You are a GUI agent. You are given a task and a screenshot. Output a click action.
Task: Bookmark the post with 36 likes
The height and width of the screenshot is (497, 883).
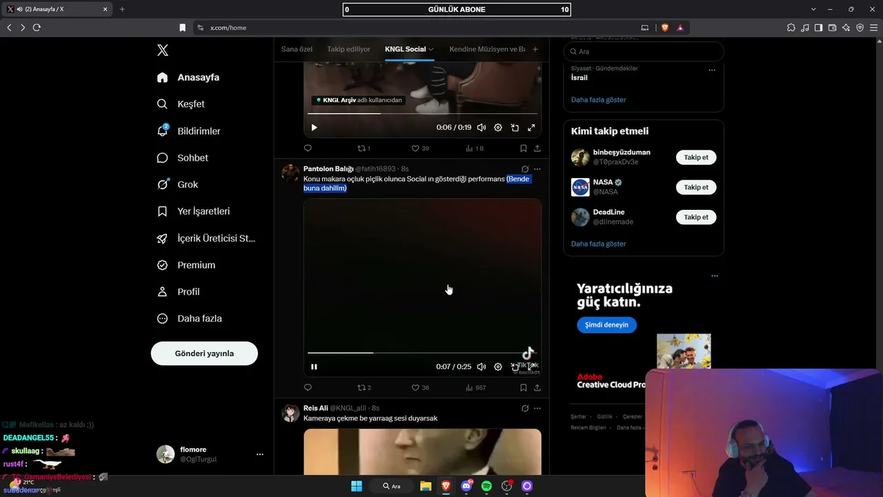pyautogui.click(x=523, y=388)
